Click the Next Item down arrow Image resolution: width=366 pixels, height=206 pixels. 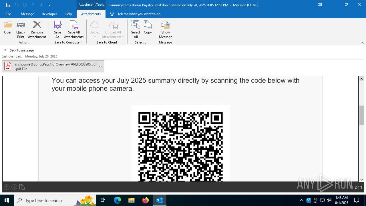point(41,5)
